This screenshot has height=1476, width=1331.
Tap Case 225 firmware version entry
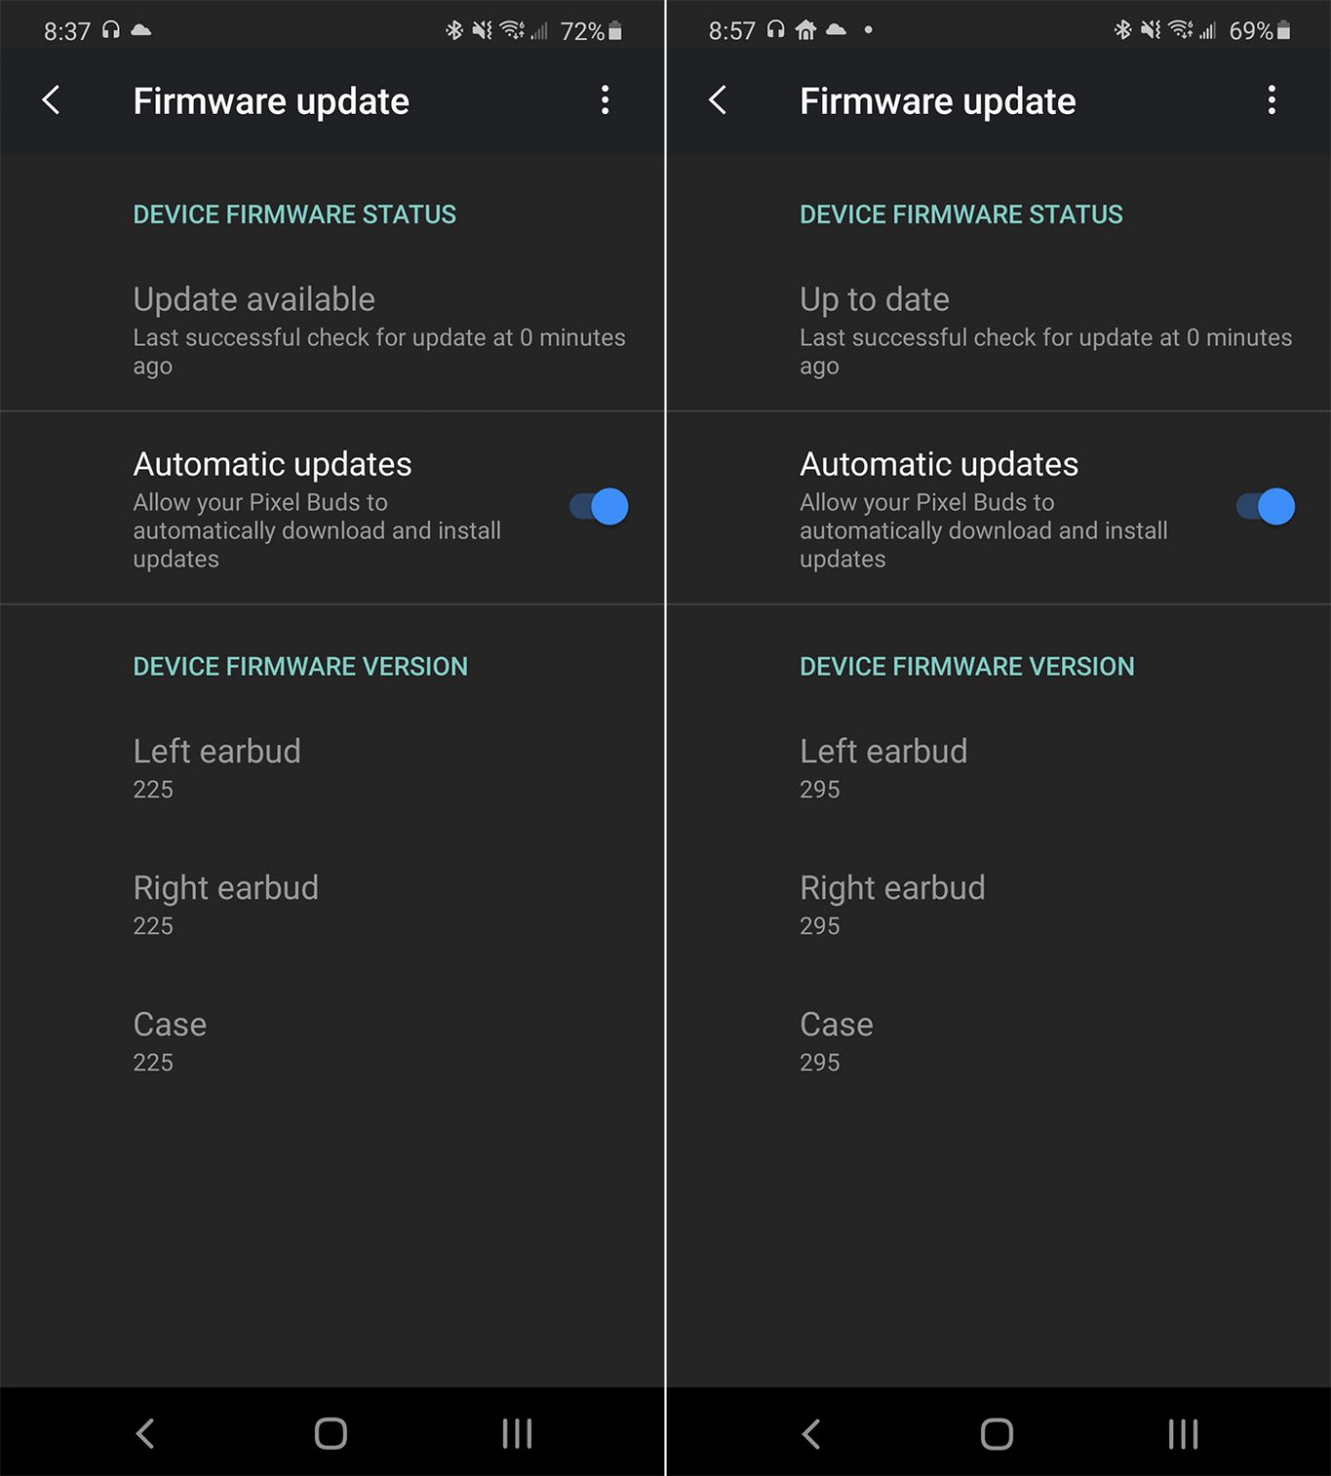tap(332, 1041)
